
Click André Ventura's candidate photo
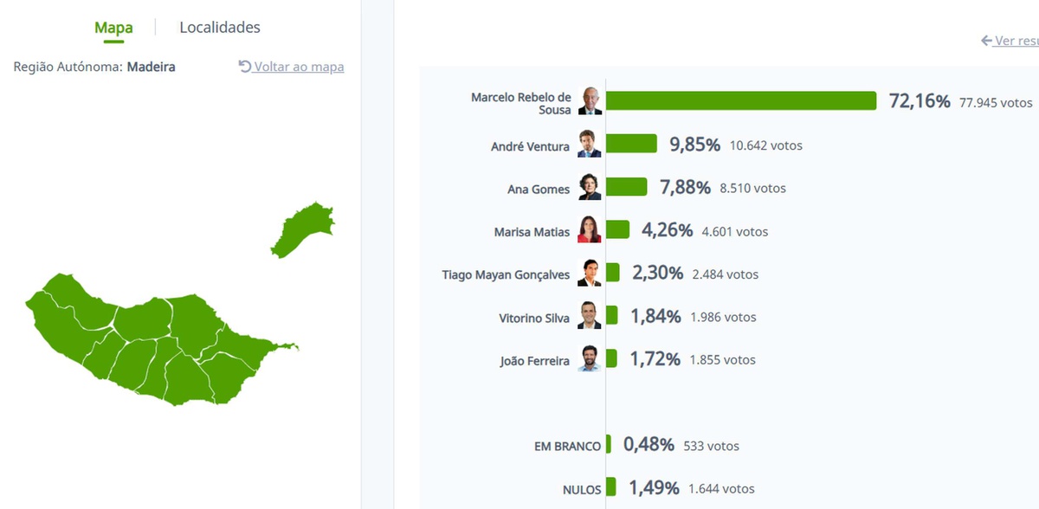tap(590, 145)
